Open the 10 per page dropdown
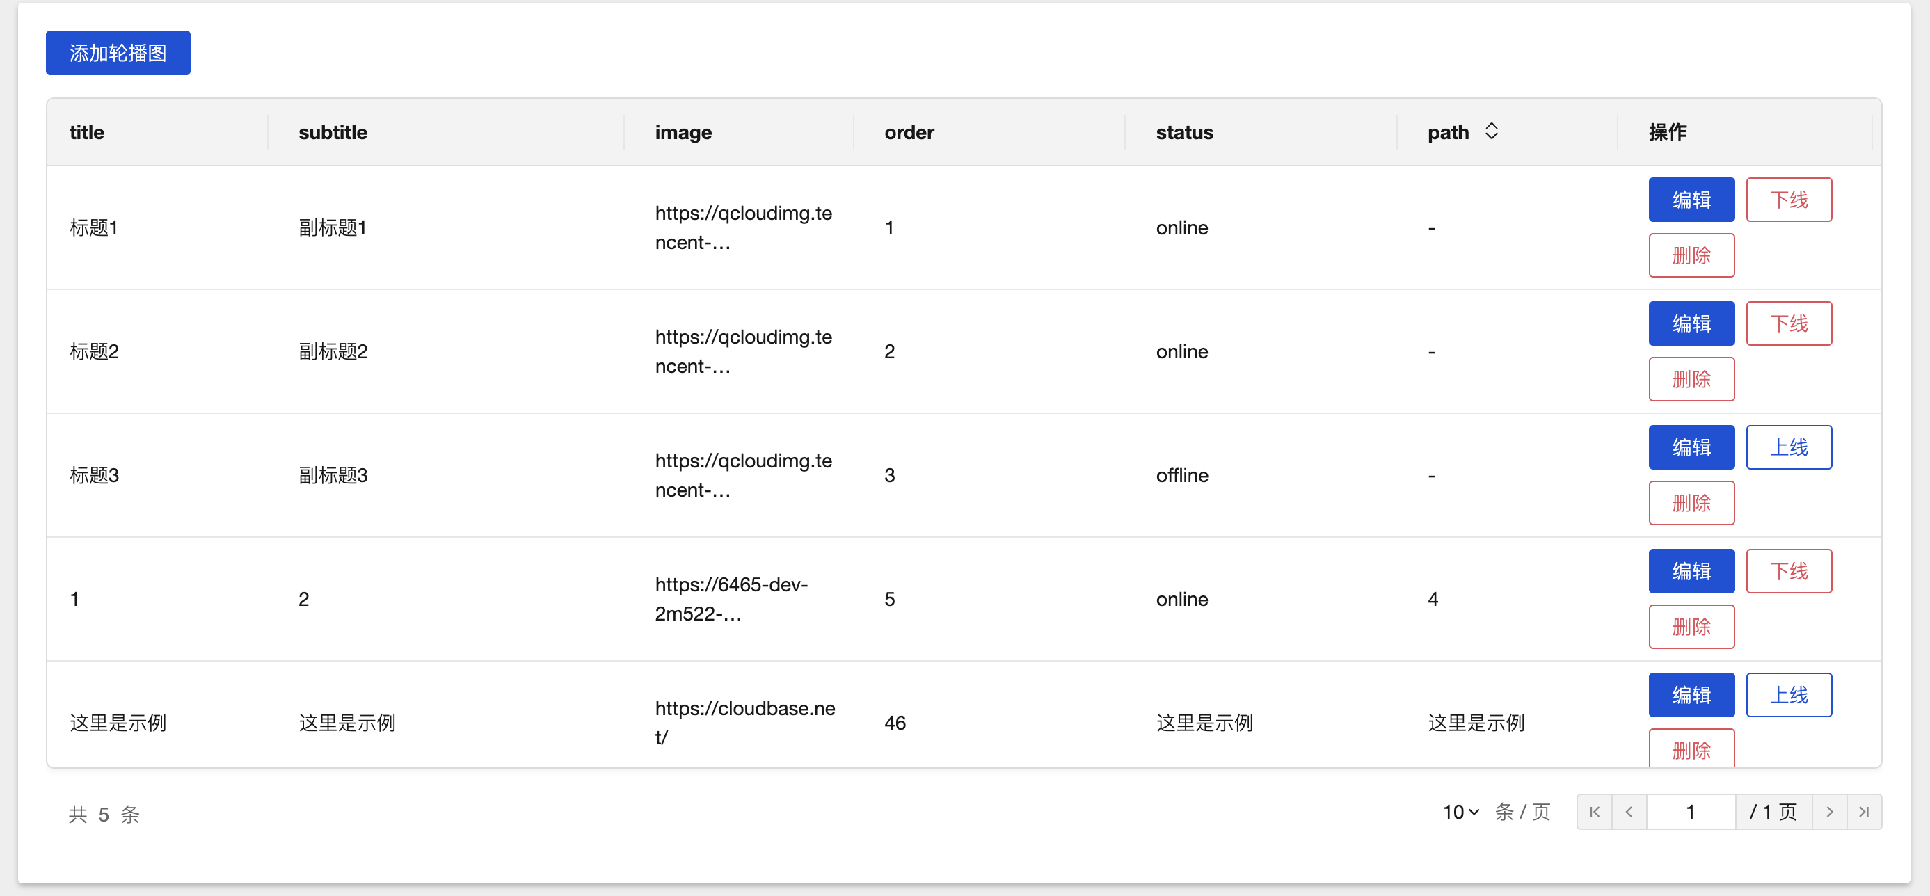The width and height of the screenshot is (1930, 896). 1460,812
